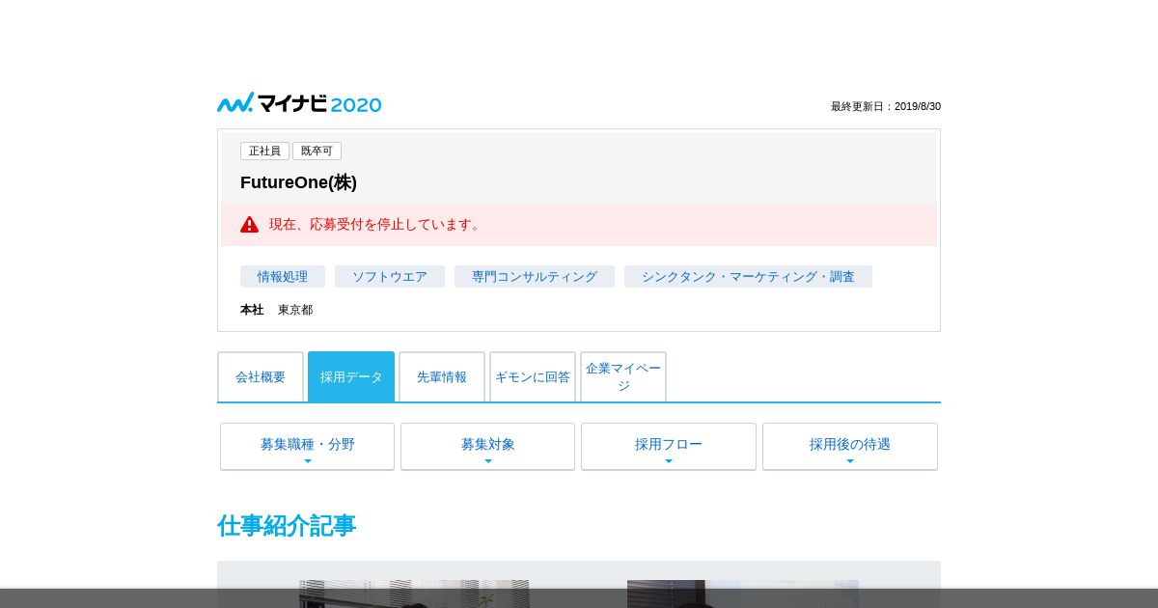Click the 情報処理 industry tag
Viewport: 1158px width, 608px height.
[x=283, y=276]
